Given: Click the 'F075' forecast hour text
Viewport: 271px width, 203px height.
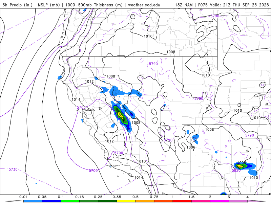Looking at the screenshot, I should click(203, 5).
